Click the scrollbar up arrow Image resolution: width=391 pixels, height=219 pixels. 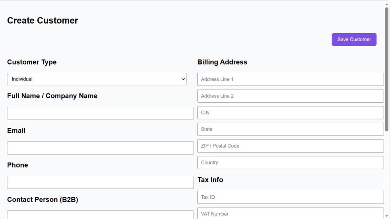click(x=387, y=3)
